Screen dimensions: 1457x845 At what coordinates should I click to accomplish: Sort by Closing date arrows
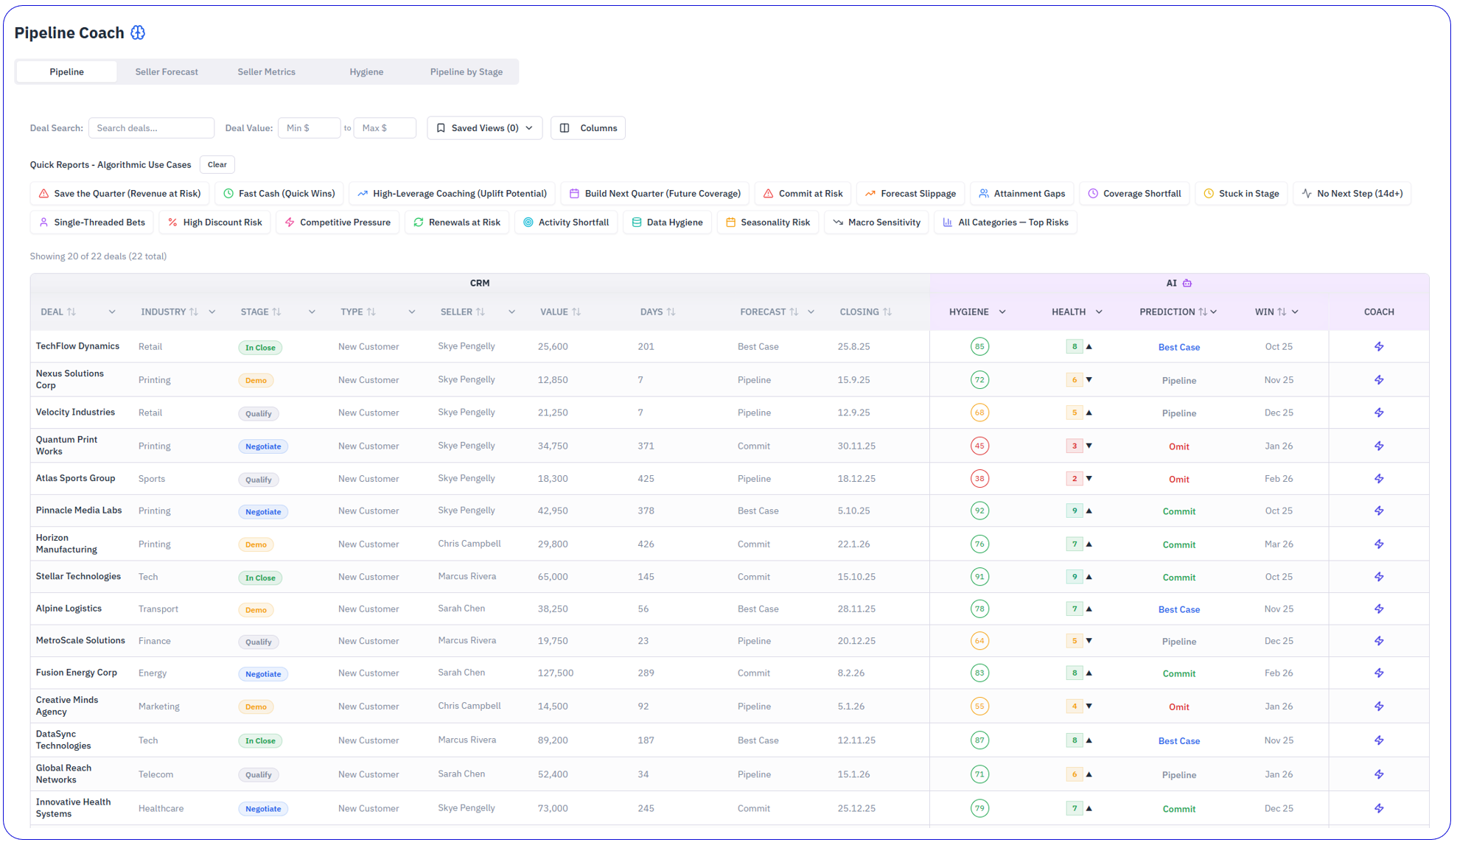887,312
